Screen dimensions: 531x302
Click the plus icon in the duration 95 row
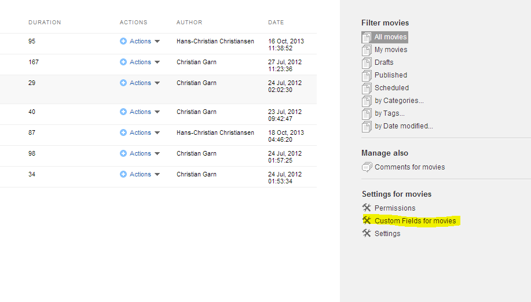(x=123, y=41)
